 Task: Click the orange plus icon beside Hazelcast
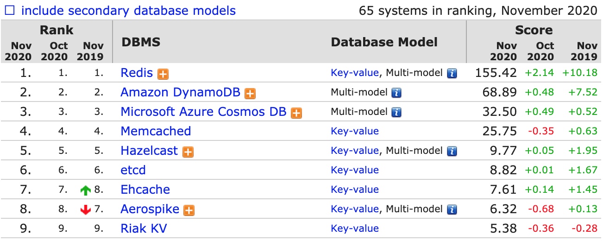pos(188,152)
